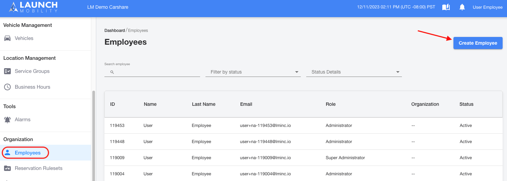Click the Create Employee button
The width and height of the screenshot is (507, 181).
pos(478,43)
